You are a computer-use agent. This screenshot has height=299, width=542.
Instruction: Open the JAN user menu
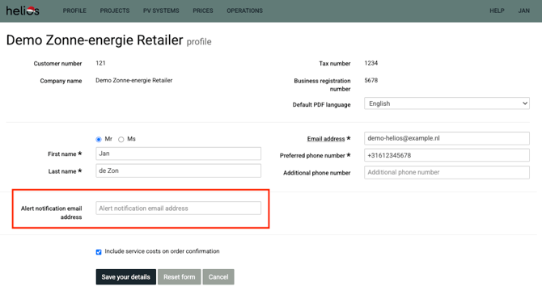coord(523,11)
